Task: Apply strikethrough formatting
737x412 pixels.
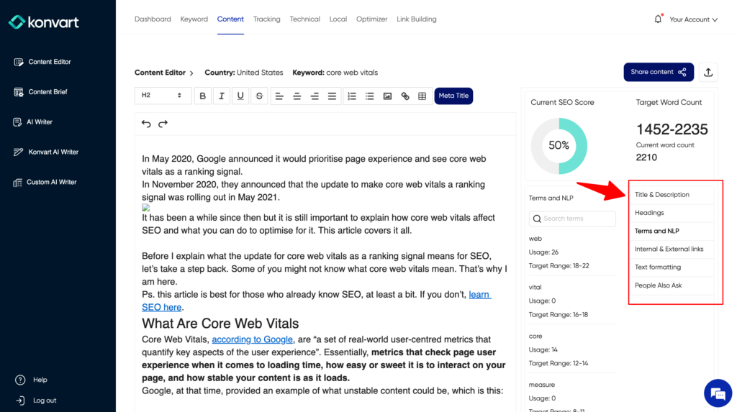Action: click(259, 96)
